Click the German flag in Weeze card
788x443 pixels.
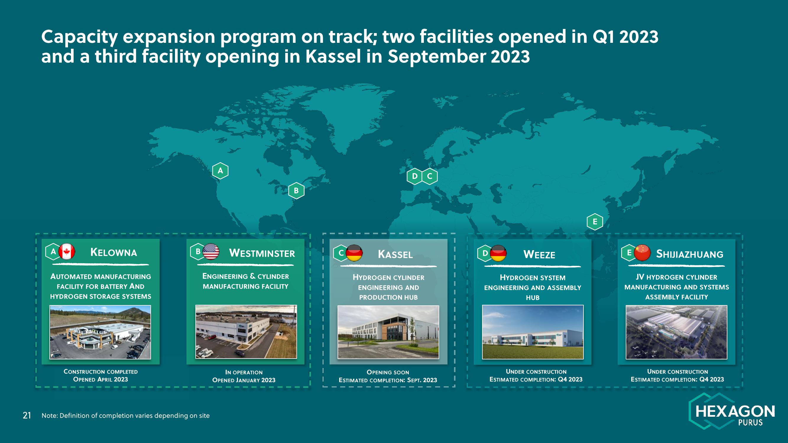498,253
